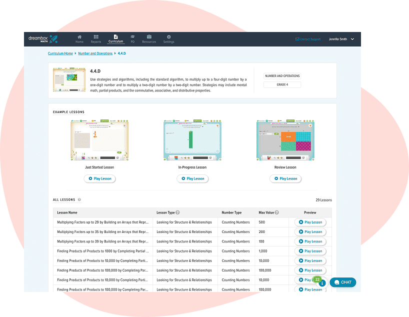Screen dimensions: 409x317
Task: Play the Review Lesson
Action: 285,178
